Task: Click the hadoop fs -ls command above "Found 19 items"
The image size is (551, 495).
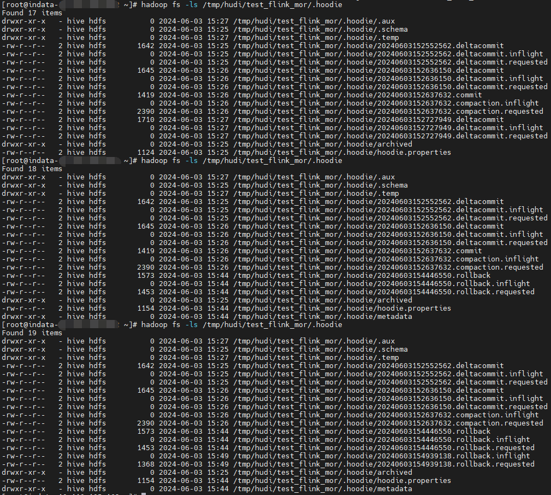Action: pyautogui.click(x=241, y=325)
